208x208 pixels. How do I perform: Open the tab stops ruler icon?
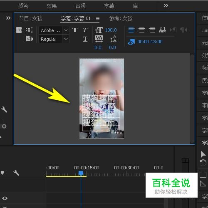pyautogui.click(x=163, y=30)
